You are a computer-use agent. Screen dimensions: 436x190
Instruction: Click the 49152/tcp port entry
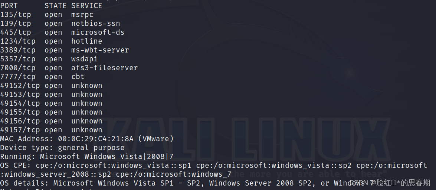click(x=20, y=86)
